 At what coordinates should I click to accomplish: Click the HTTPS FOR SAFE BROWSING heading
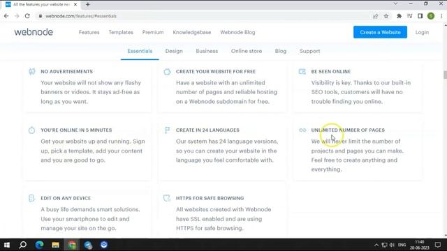(x=210, y=198)
